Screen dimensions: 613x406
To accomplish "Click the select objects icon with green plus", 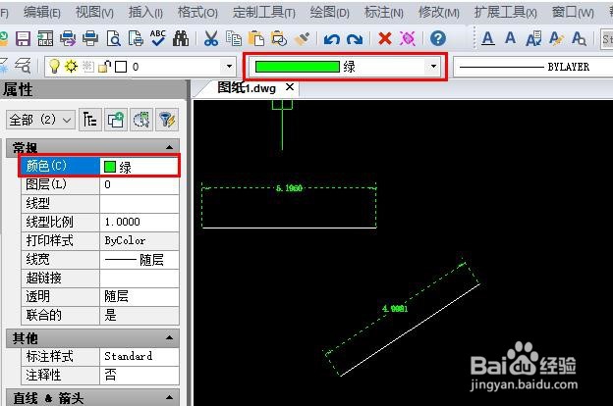I will [x=115, y=120].
